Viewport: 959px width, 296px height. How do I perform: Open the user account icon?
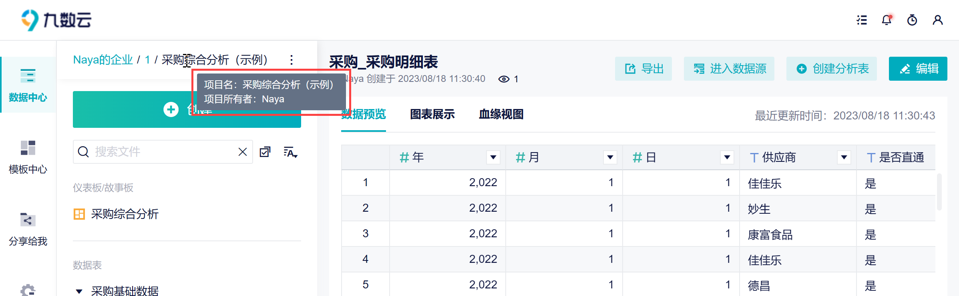pos(938,20)
